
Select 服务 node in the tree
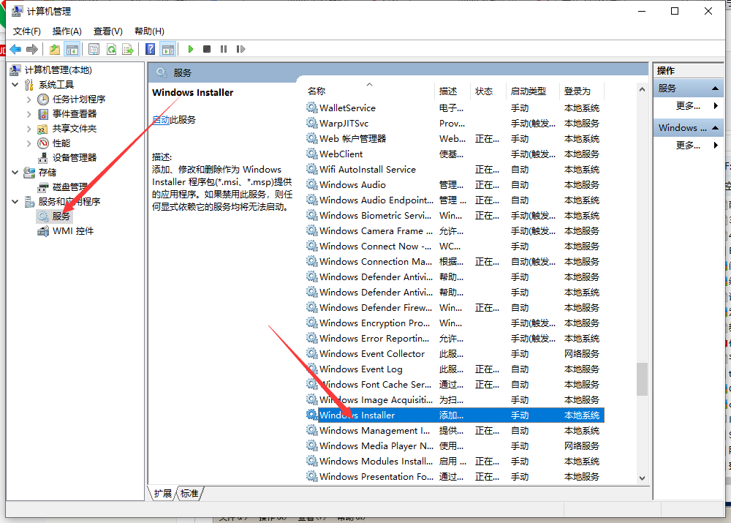[61, 216]
